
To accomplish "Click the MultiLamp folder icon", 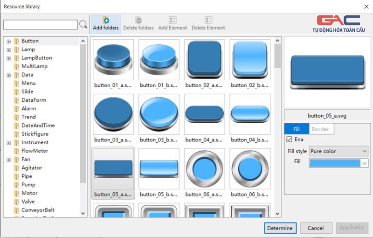I will pos(16,66).
